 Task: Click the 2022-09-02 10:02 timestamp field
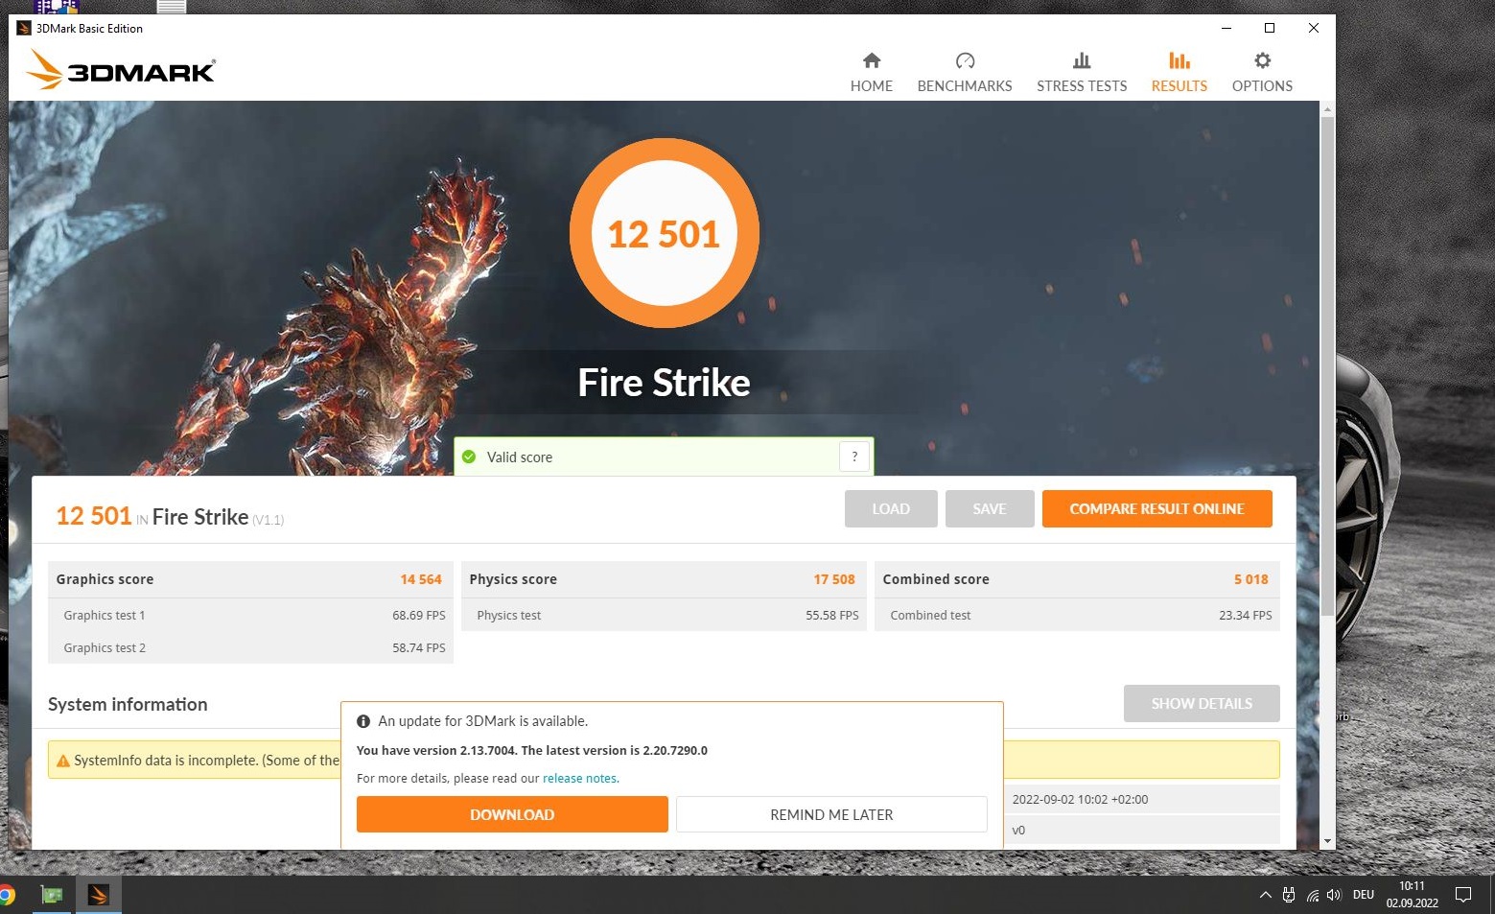[1142, 799]
